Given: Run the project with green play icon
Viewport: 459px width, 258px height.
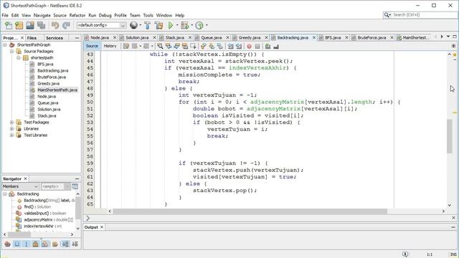Looking at the screenshot, I should (171, 26).
